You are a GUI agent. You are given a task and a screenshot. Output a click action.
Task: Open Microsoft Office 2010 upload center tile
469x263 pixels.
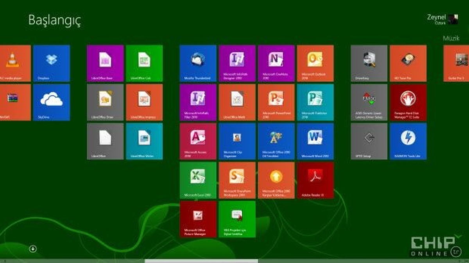click(276, 180)
